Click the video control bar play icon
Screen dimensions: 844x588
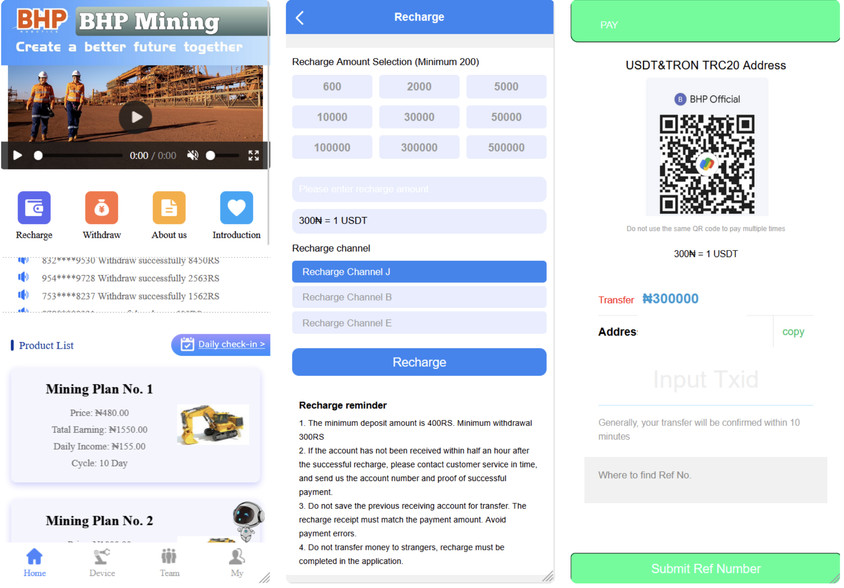pyautogui.click(x=18, y=155)
